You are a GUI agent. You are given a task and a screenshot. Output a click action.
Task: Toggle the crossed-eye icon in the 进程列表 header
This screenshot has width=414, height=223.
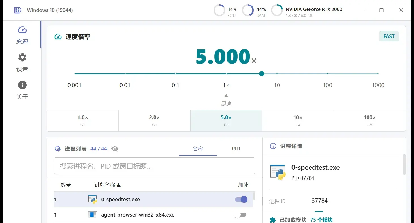pos(114,149)
